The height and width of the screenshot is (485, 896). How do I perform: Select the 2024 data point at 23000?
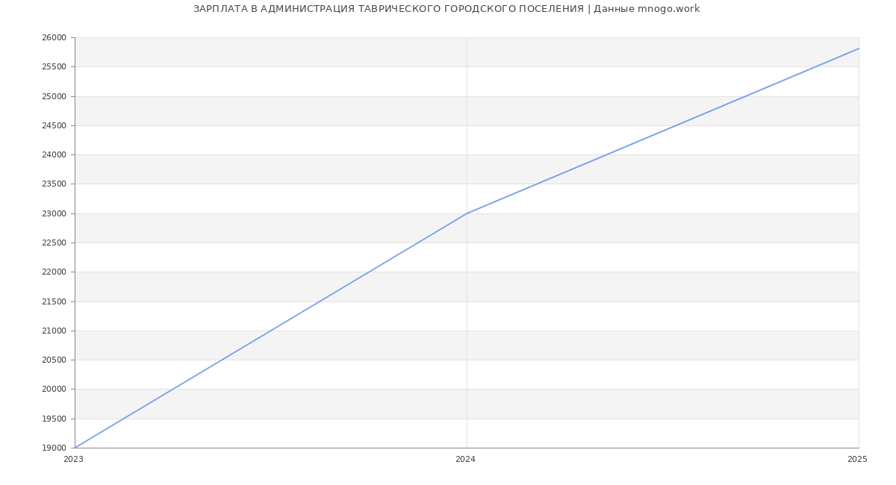(x=467, y=213)
